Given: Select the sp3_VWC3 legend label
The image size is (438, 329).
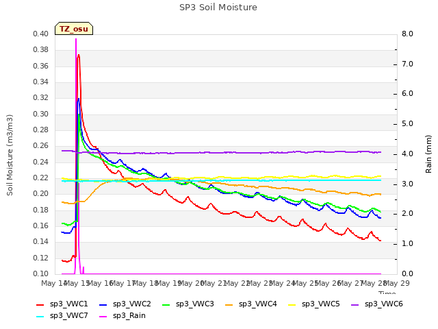Looking at the screenshot, I should click(194, 304).
